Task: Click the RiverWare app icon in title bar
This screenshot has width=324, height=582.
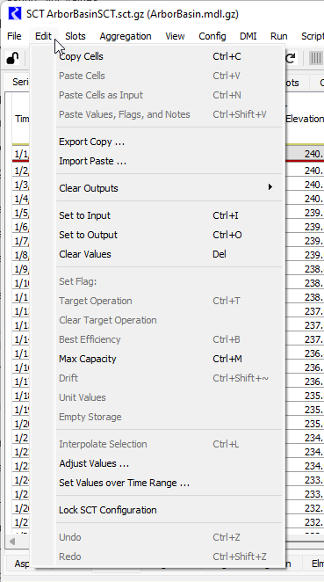Action: (15, 14)
